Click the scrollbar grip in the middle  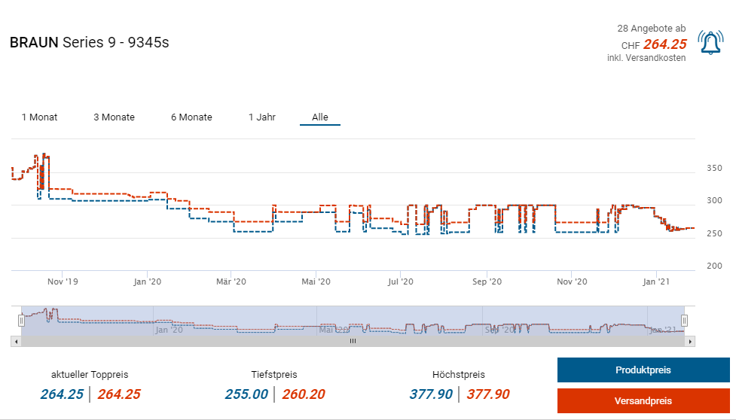(352, 341)
